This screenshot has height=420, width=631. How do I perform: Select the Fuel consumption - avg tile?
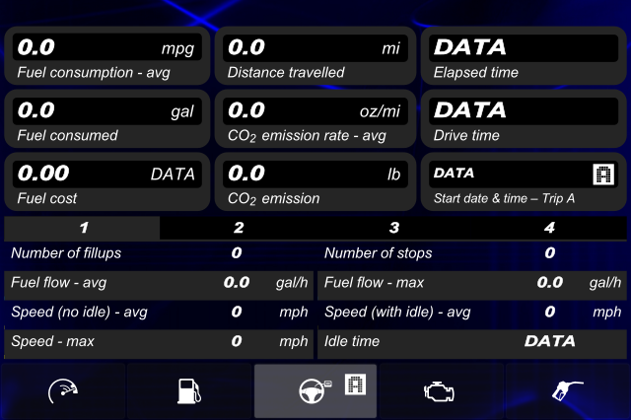tap(107, 56)
